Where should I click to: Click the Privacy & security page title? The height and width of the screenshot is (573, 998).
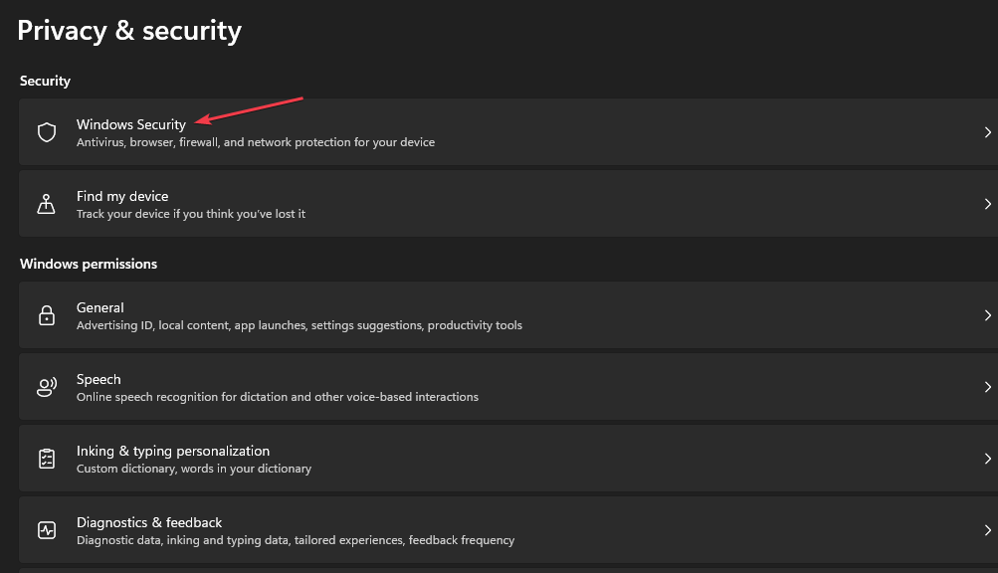click(129, 30)
